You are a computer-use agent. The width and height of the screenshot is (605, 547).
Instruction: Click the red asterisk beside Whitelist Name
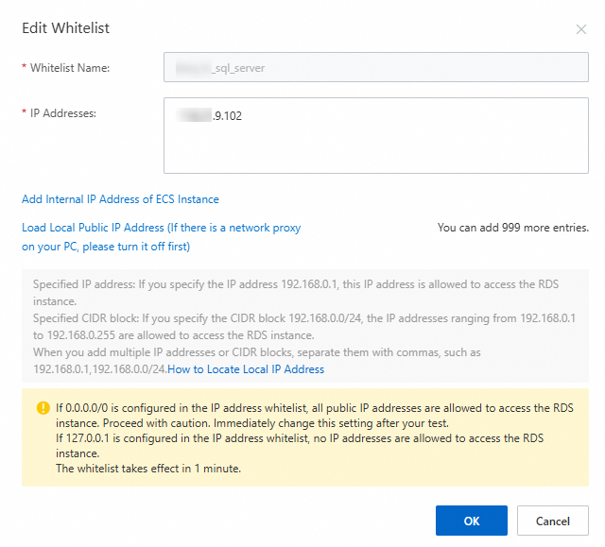click(24, 68)
